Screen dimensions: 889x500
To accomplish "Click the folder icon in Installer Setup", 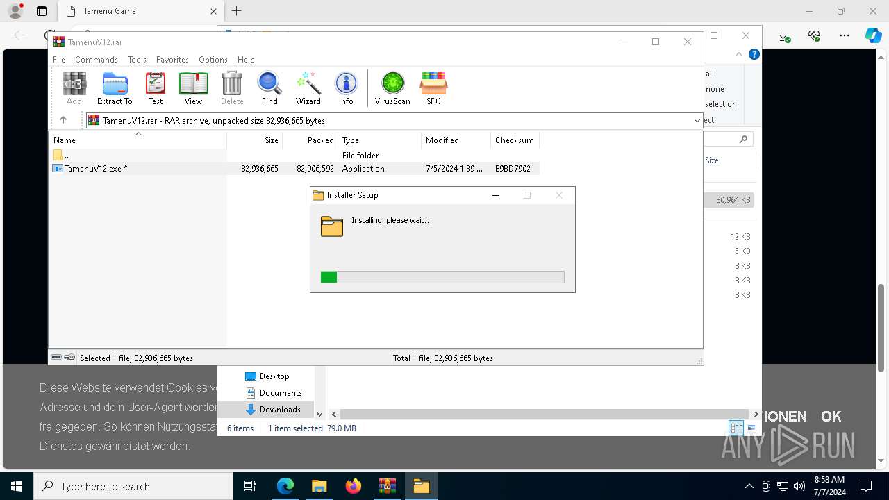I will coord(332,226).
